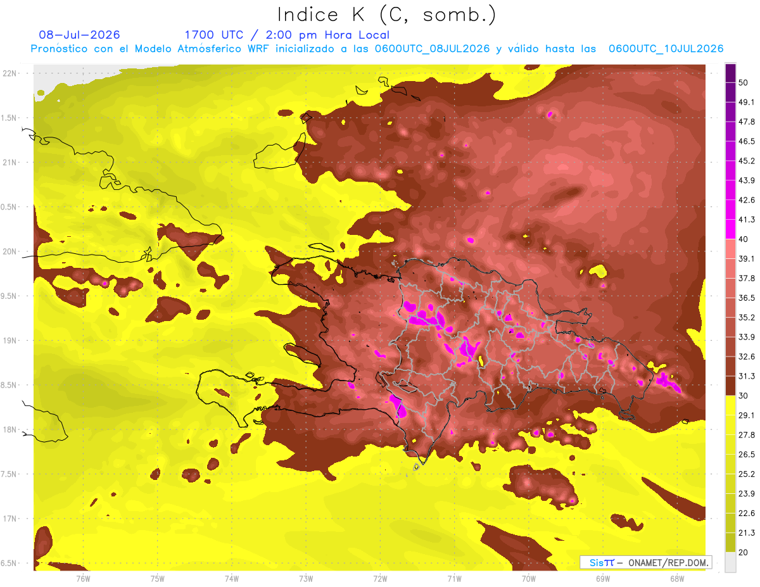Click the "76W" longitude label
This screenshot has width=760, height=587.
[x=83, y=578]
